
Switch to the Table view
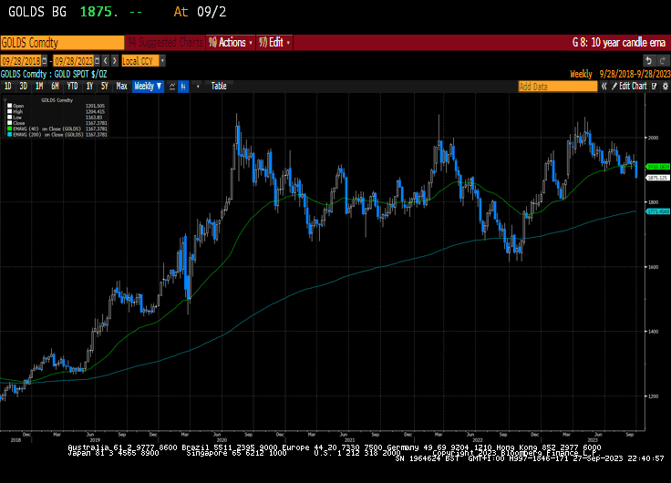click(219, 87)
